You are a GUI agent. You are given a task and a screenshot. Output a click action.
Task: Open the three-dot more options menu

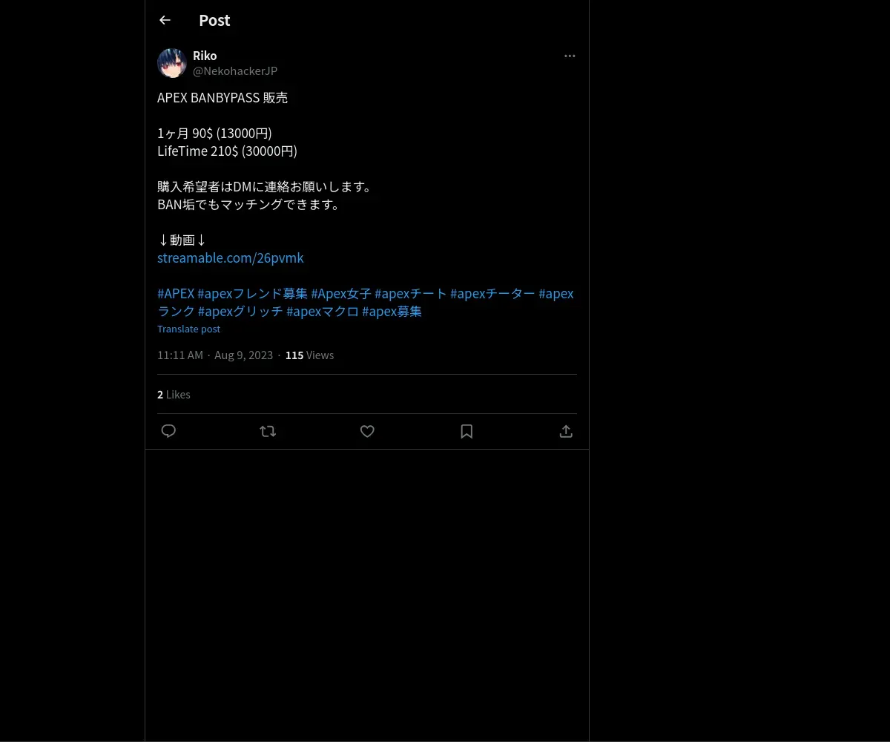click(x=570, y=56)
